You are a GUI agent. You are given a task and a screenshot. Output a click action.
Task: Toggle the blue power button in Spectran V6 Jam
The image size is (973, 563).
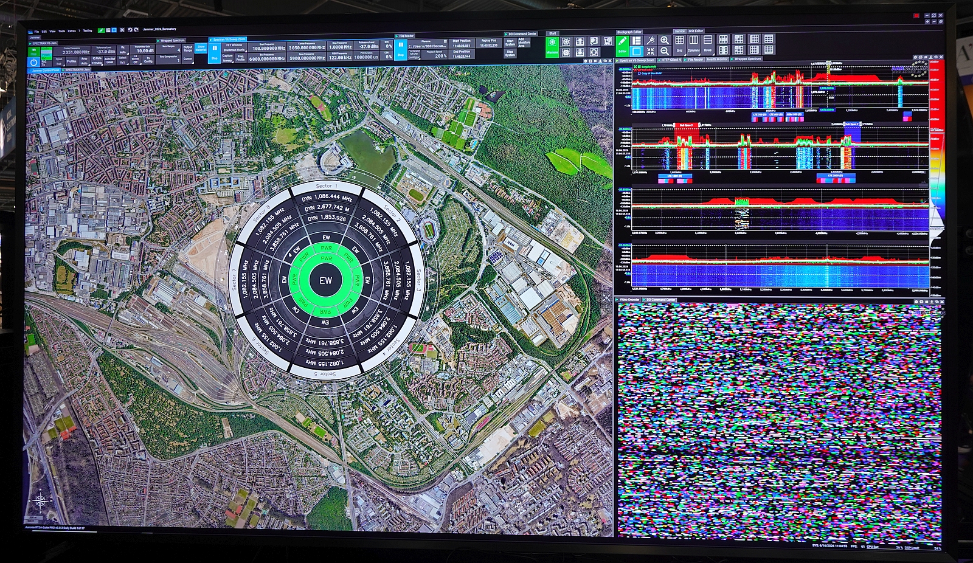34,62
